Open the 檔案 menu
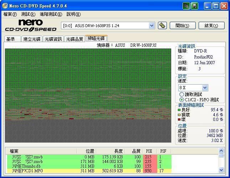230x178 pixels. 10,14
